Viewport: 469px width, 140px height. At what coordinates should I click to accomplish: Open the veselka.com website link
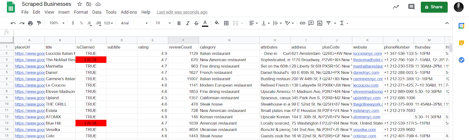(x=364, y=129)
